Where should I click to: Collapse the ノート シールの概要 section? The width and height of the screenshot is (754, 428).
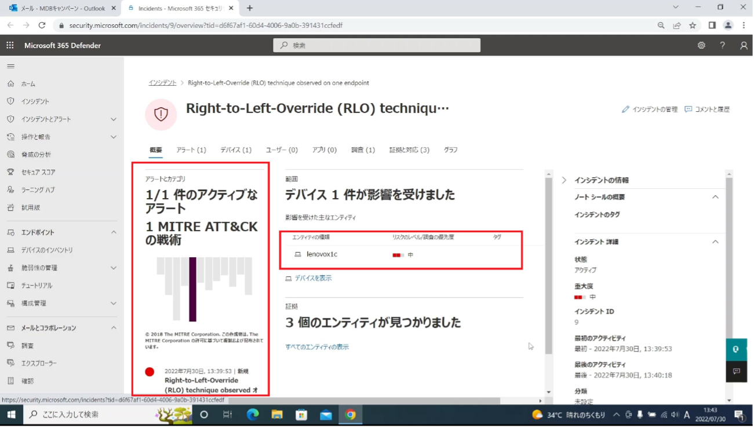715,197
